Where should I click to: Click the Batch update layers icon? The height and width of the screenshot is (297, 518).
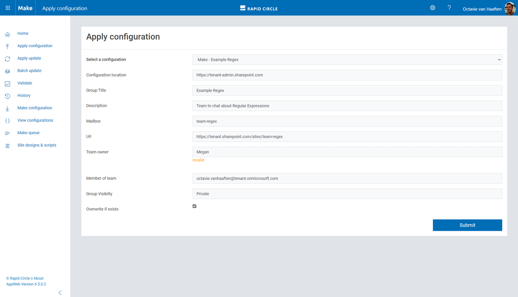[x=8, y=71]
